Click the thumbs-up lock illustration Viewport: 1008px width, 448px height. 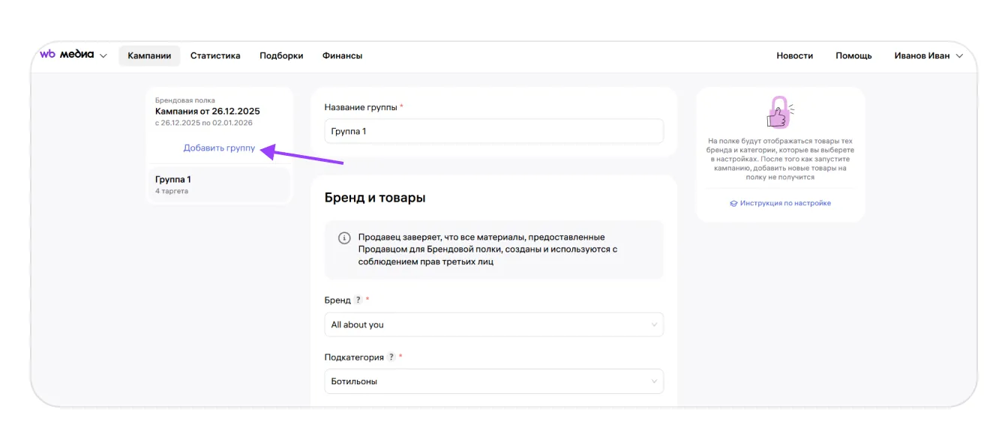(x=780, y=113)
